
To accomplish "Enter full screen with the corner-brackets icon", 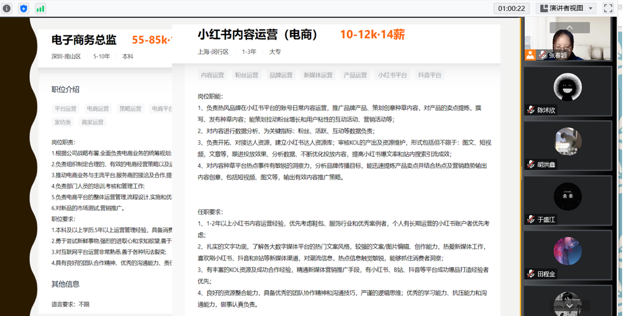I will 608,8.
